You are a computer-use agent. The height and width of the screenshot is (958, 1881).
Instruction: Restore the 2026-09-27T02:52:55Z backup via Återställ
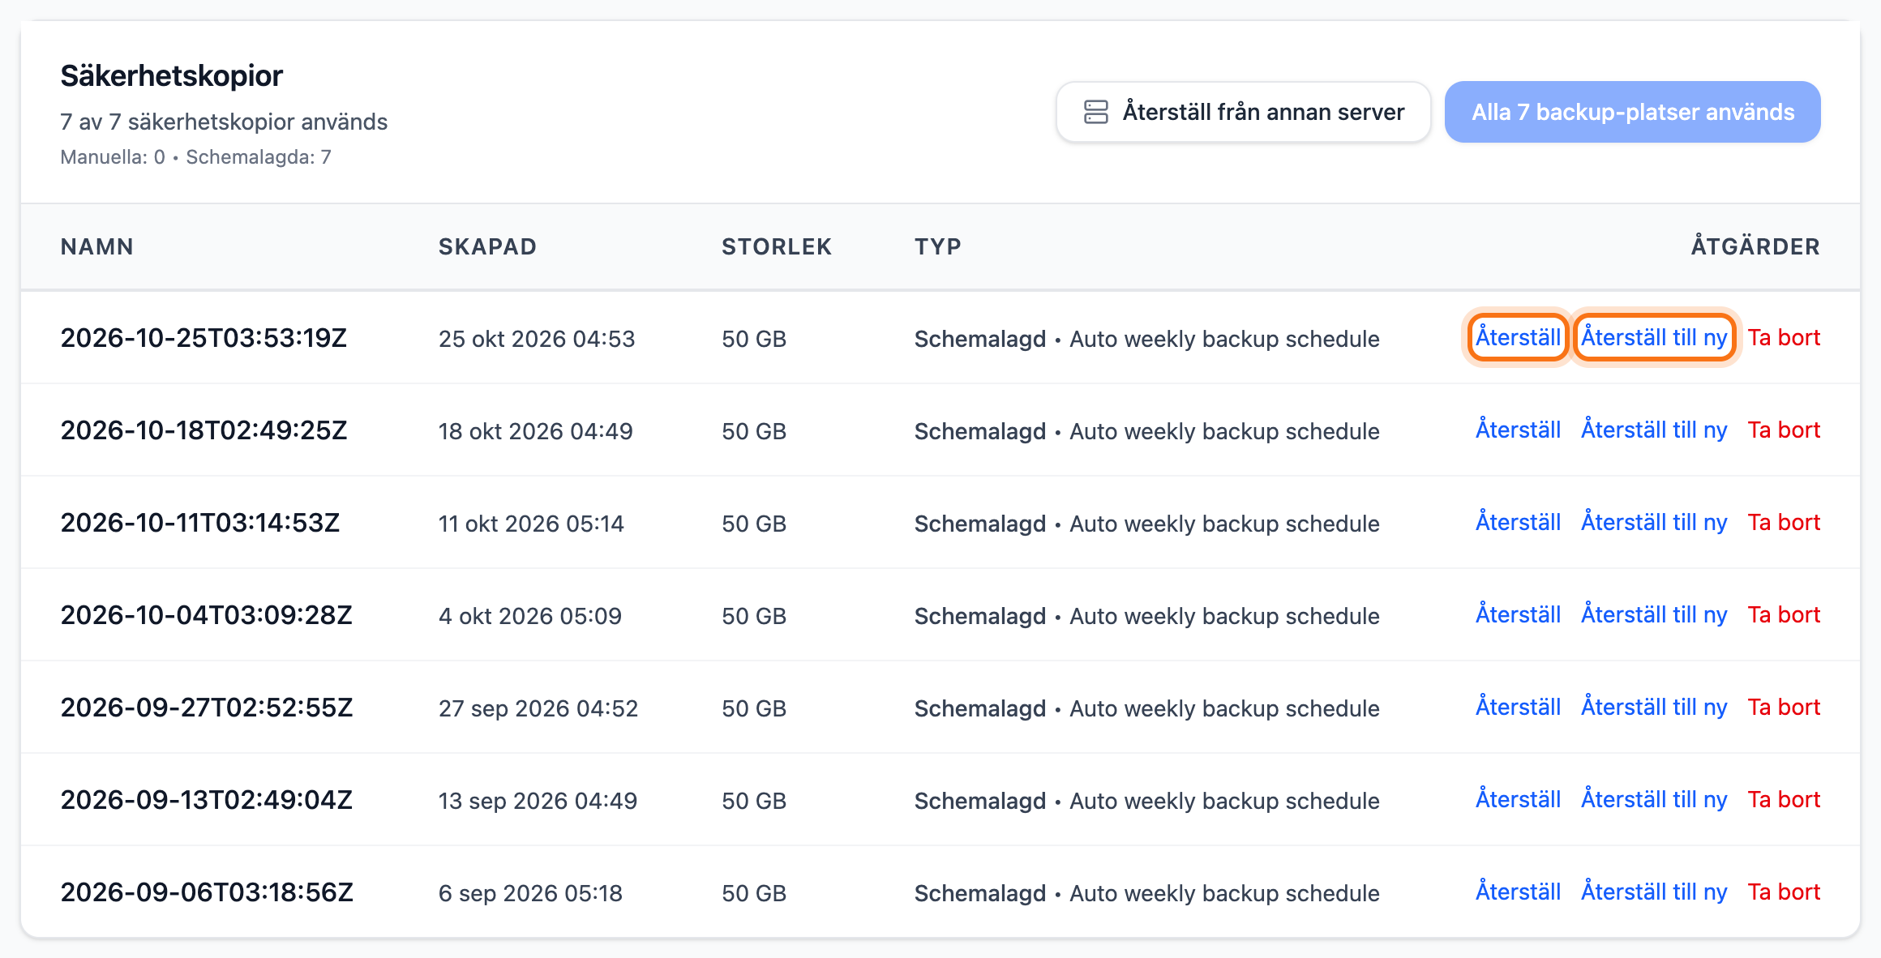point(1518,707)
